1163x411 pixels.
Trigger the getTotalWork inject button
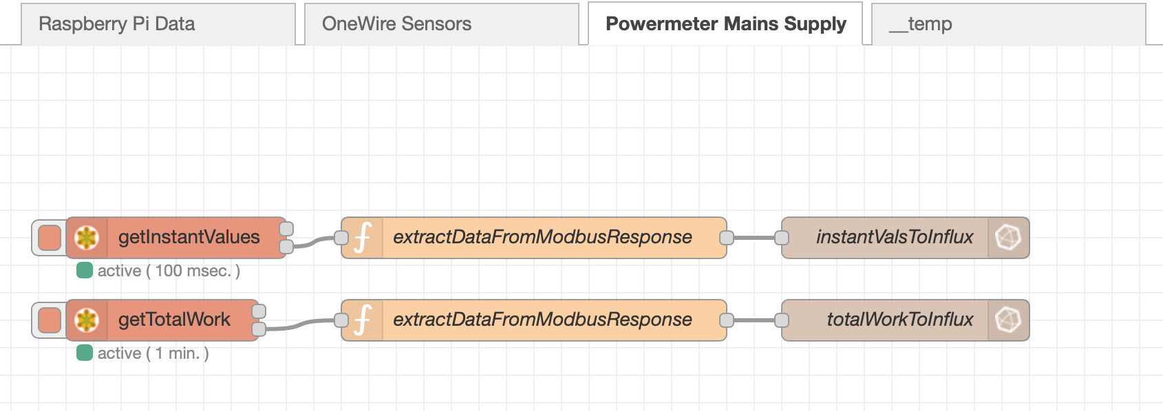[x=50, y=320]
